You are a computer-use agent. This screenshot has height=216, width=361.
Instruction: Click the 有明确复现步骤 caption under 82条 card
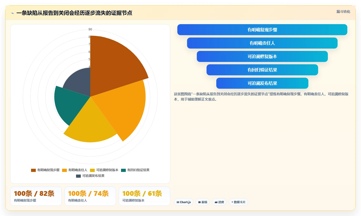pyautogui.click(x=25, y=201)
